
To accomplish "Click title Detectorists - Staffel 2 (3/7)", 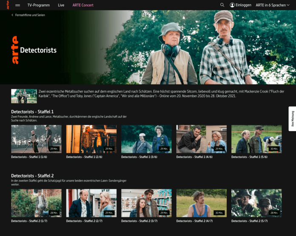I will coord(139,221).
